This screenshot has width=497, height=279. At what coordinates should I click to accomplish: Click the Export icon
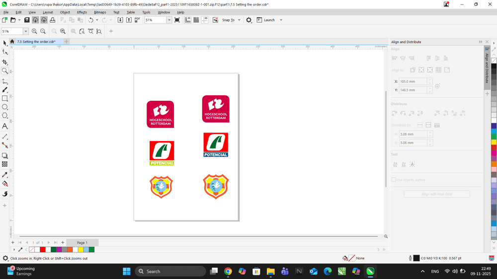[x=129, y=20]
